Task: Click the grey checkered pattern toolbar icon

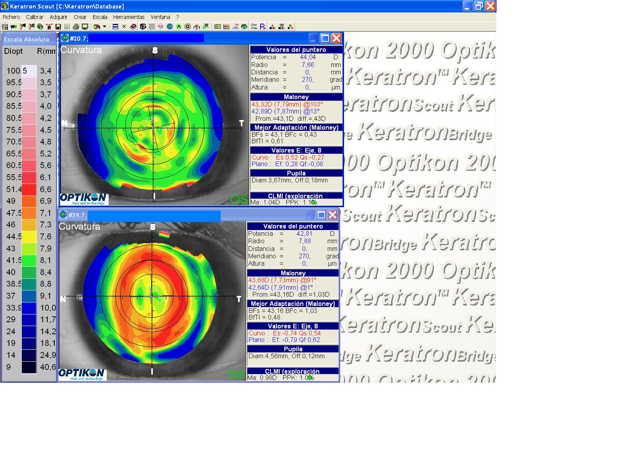Action: (x=152, y=27)
